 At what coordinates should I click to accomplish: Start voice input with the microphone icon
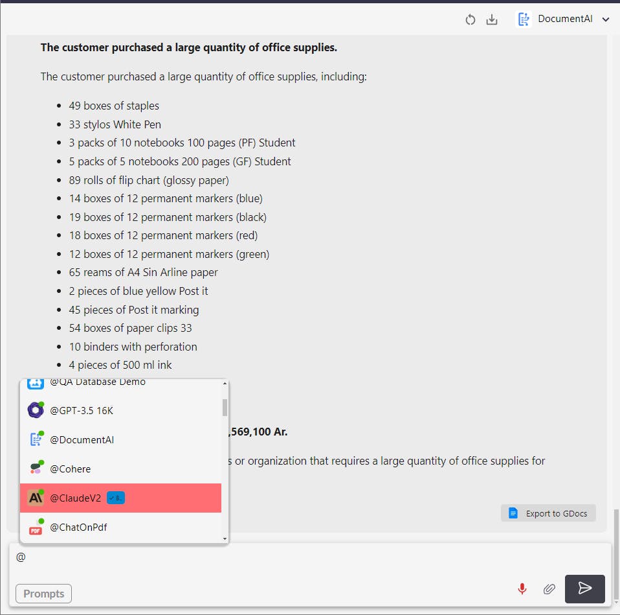coord(522,588)
